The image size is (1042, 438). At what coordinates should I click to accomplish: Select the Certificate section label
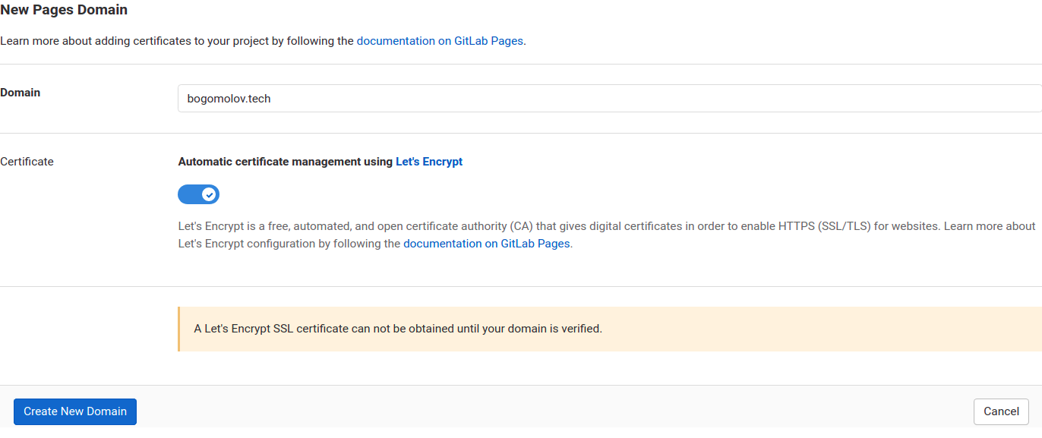tap(27, 162)
